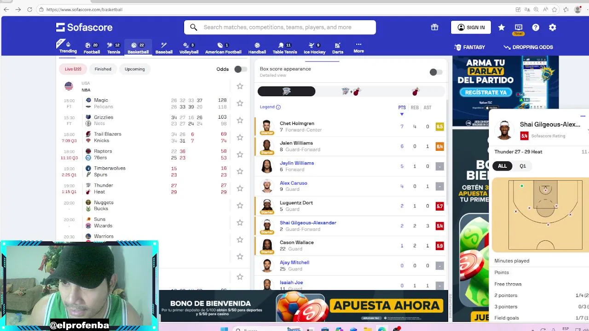
Task: Select the Thunder team box score tab
Action: [286, 91]
